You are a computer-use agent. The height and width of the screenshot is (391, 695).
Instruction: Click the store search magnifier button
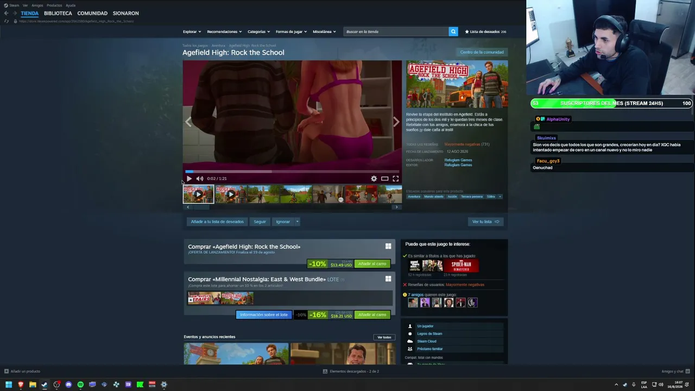click(x=453, y=31)
